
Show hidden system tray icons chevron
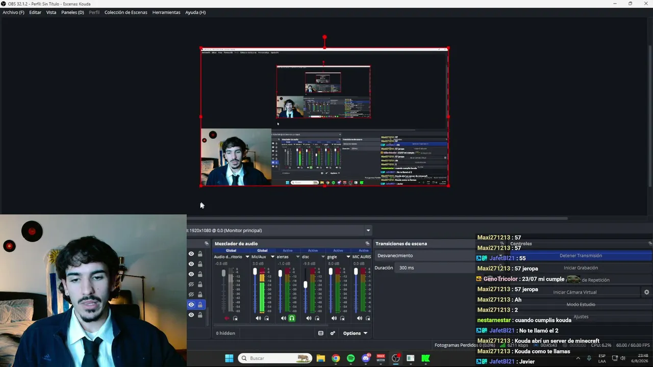(578, 358)
